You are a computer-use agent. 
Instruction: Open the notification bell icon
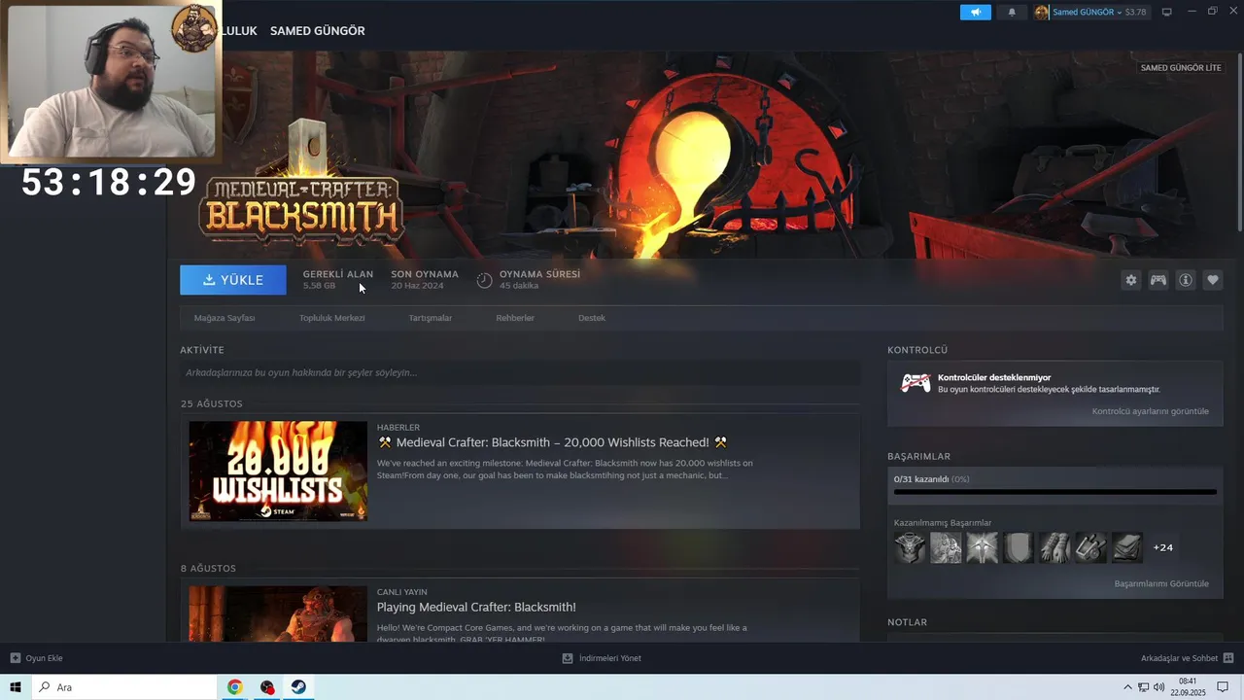pos(1012,12)
